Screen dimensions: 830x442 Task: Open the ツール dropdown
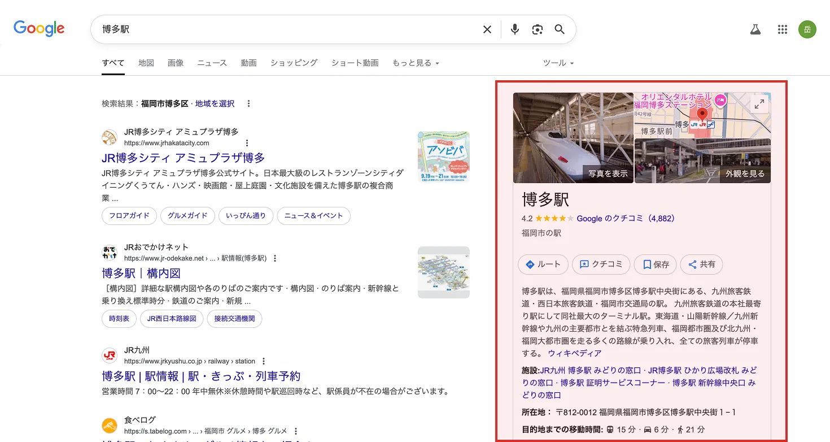point(558,63)
